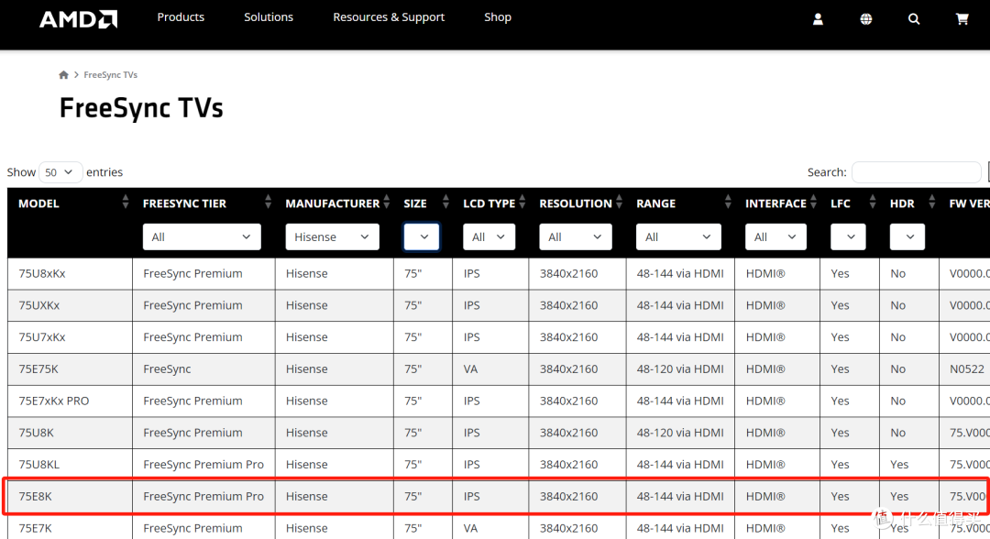990x539 pixels.
Task: Go to the Shop link
Action: (498, 17)
